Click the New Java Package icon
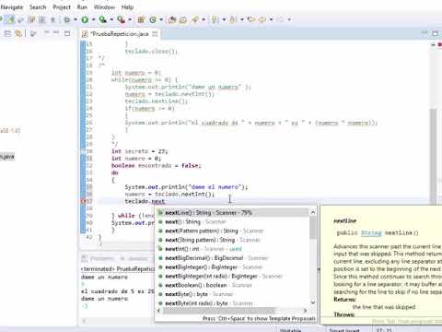442x332 pixels. [x=141, y=19]
